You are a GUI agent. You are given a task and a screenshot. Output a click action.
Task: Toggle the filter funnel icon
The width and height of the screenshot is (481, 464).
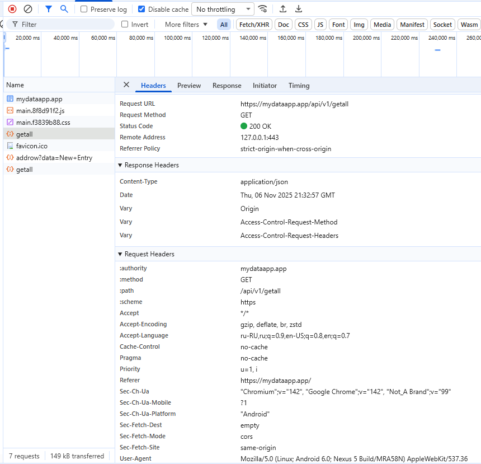[x=49, y=9]
